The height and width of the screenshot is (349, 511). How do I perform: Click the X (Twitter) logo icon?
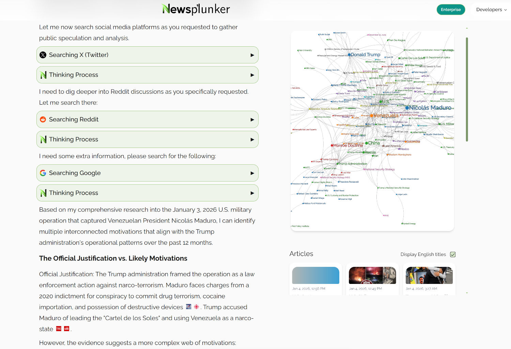pyautogui.click(x=43, y=55)
